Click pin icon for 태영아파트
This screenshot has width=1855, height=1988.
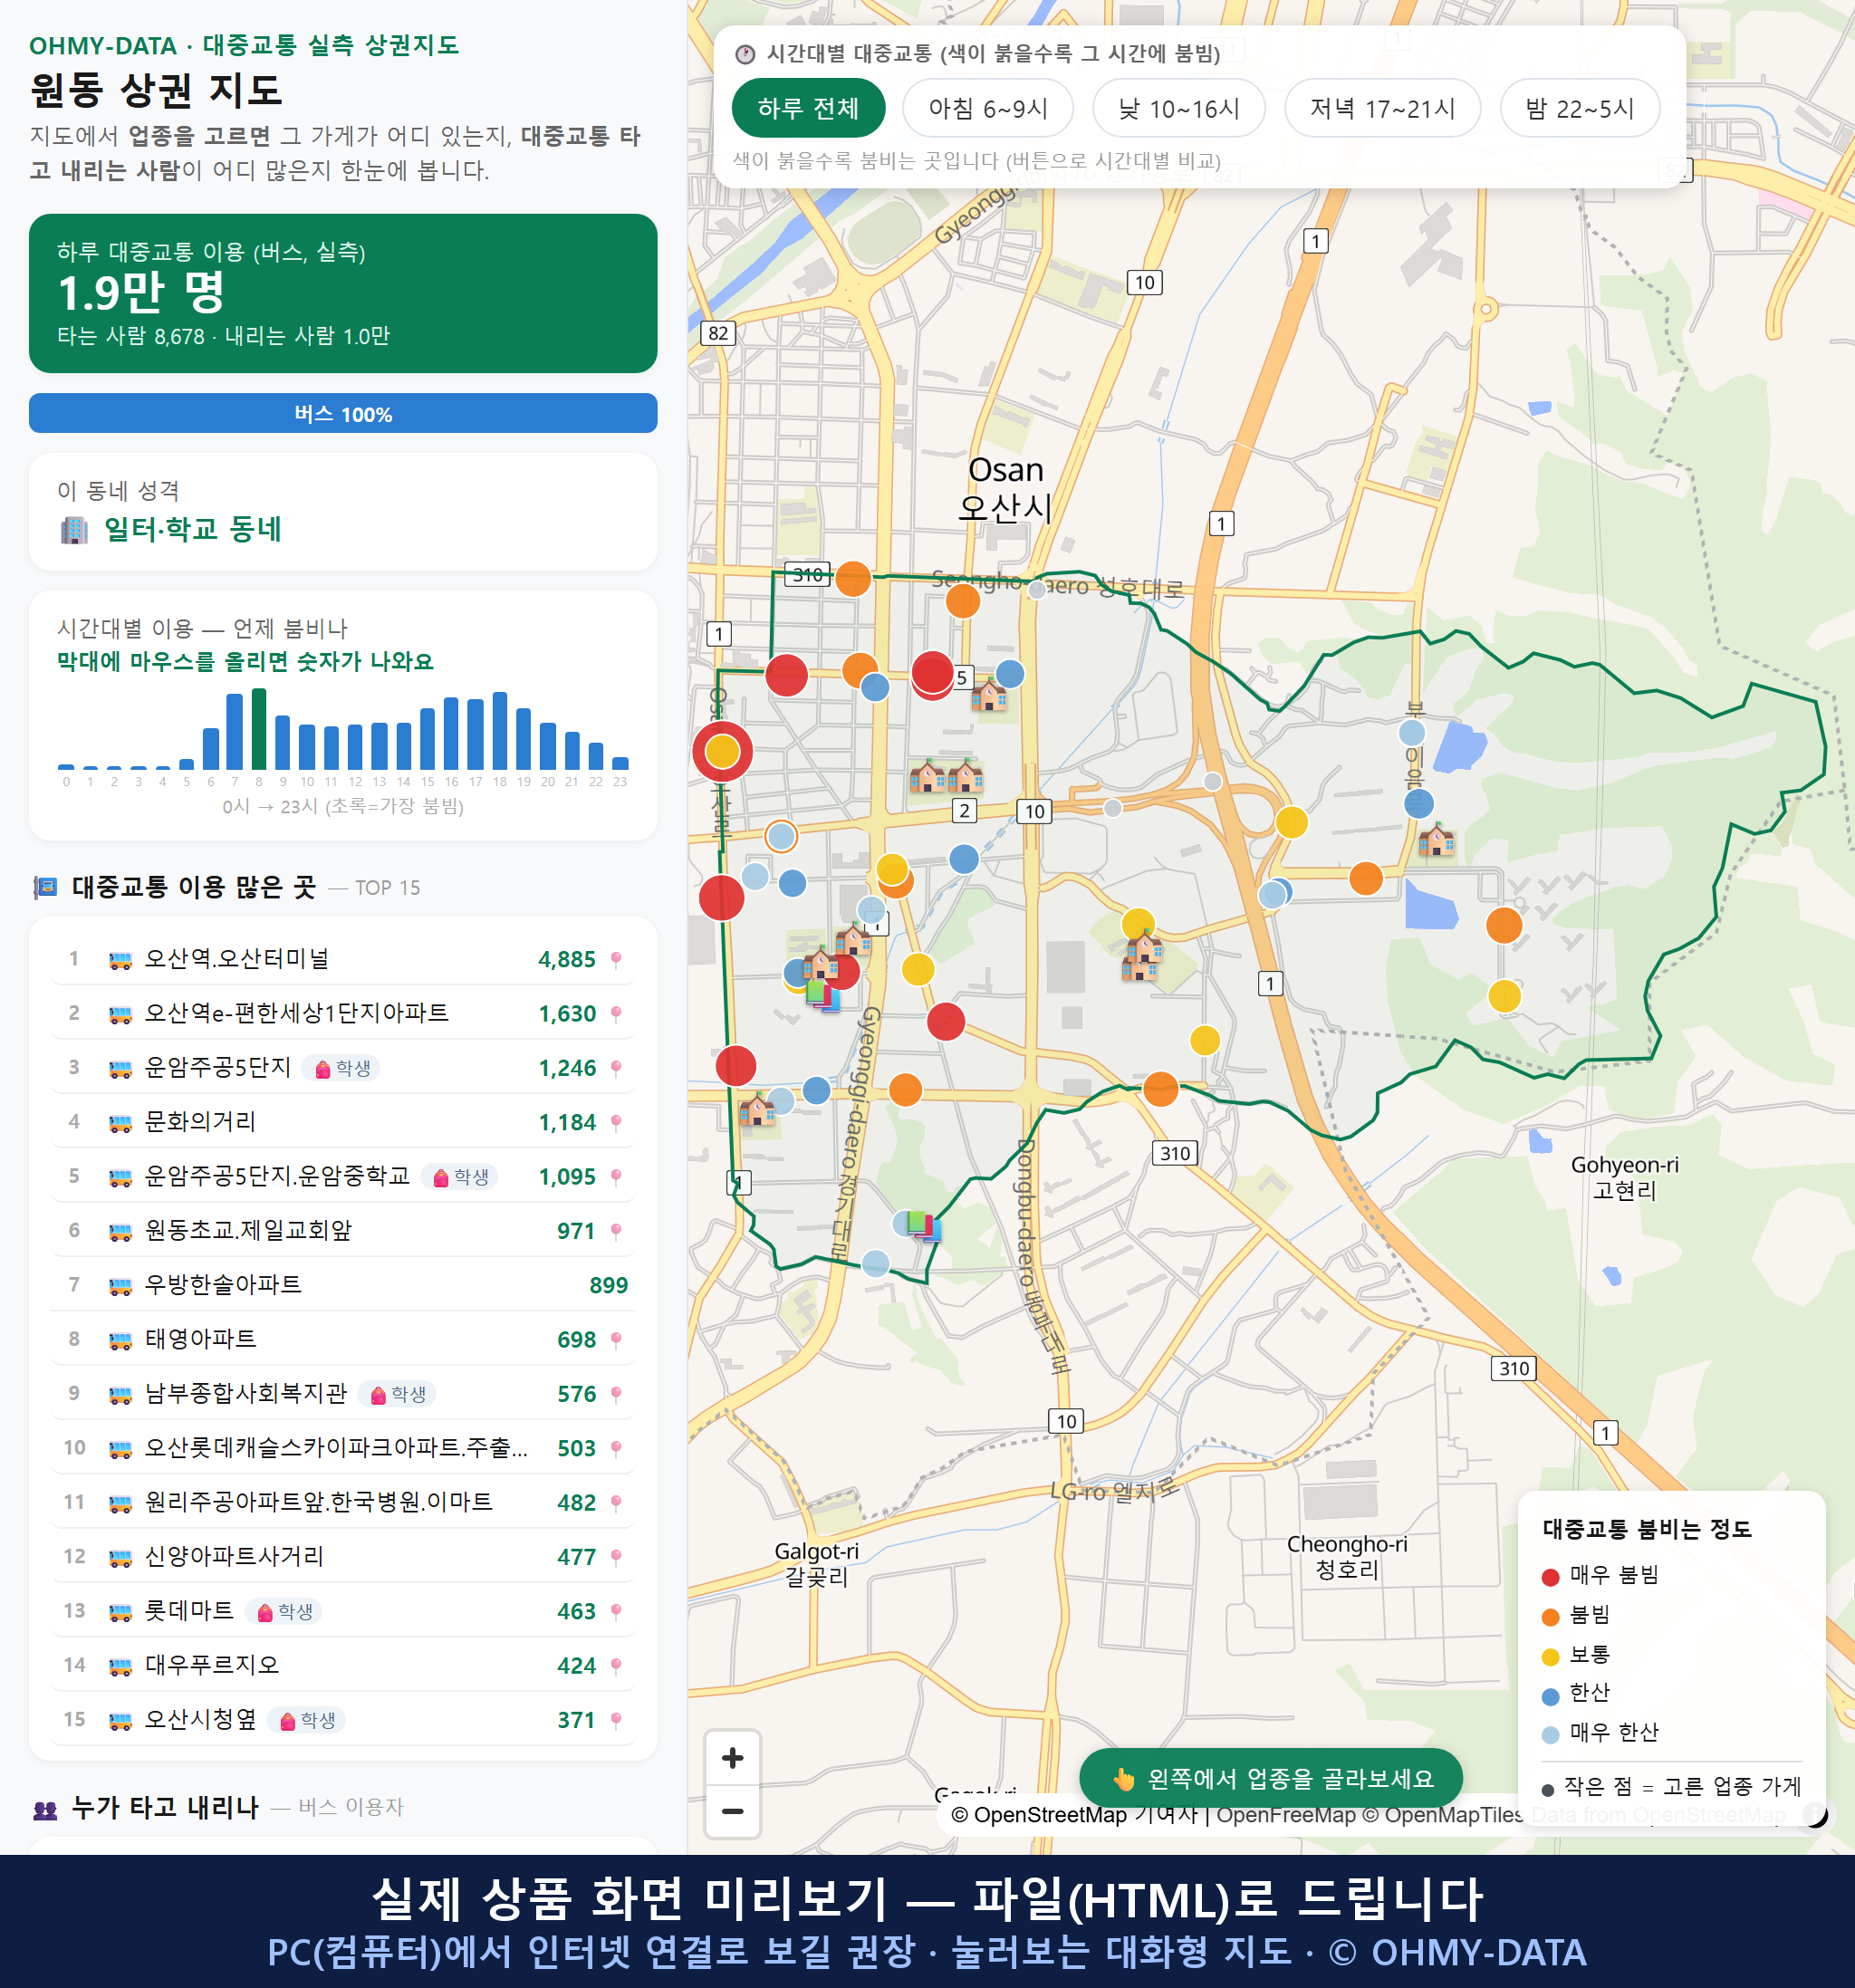(x=616, y=1340)
